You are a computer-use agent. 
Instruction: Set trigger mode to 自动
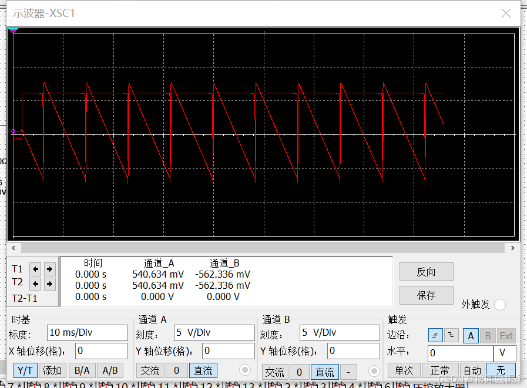pyautogui.click(x=472, y=370)
